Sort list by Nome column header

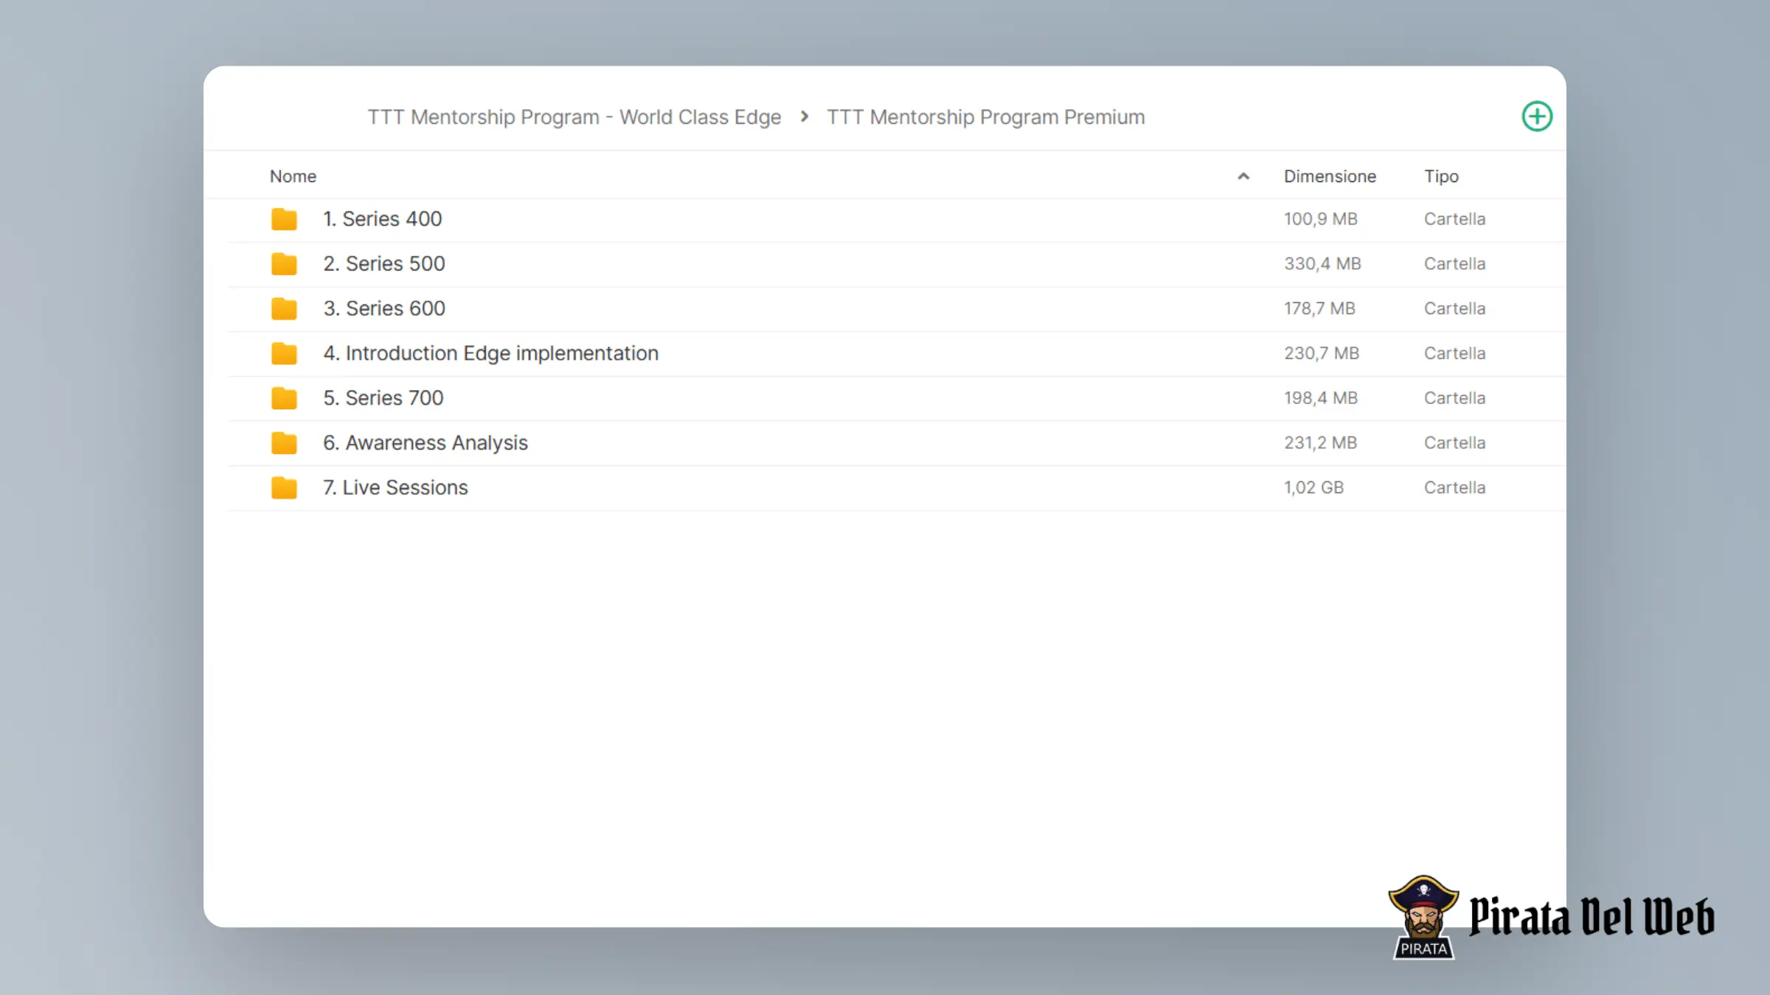[293, 176]
